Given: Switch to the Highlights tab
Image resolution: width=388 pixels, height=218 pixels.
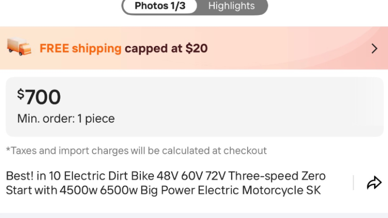Looking at the screenshot, I should coord(231,6).
